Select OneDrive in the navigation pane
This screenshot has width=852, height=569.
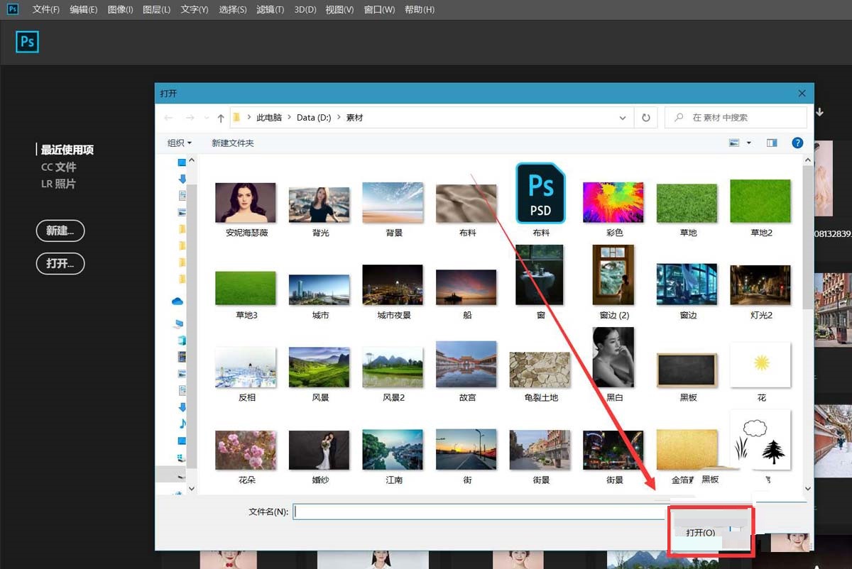pos(178,301)
